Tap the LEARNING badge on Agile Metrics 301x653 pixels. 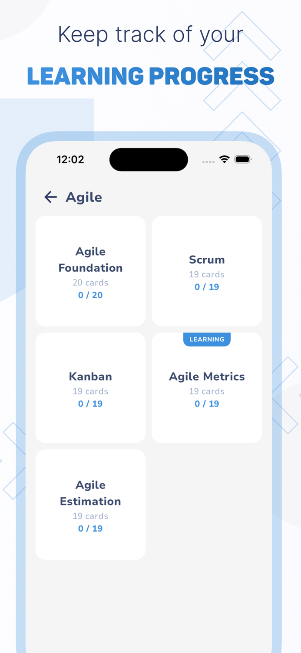click(x=207, y=339)
